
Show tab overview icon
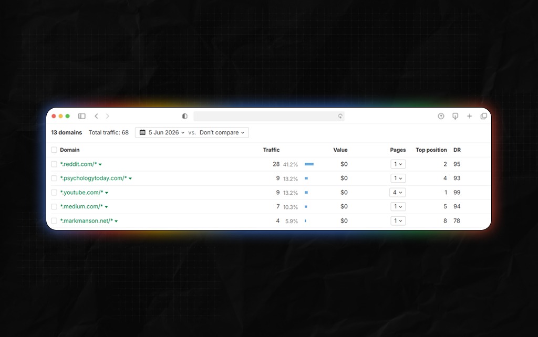point(483,116)
